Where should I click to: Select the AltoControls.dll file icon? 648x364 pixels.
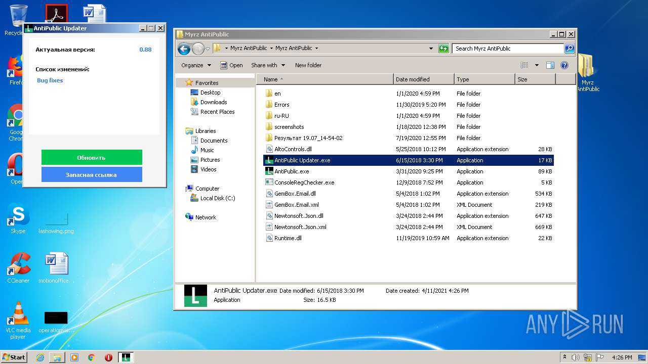coord(269,149)
